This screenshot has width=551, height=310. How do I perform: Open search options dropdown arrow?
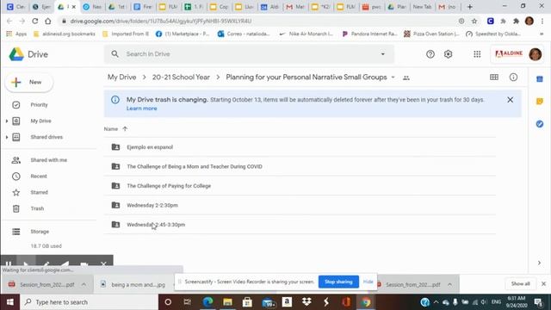[382, 54]
